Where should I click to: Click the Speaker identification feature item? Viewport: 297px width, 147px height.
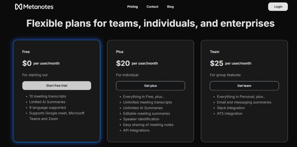pyautogui.click(x=141, y=119)
